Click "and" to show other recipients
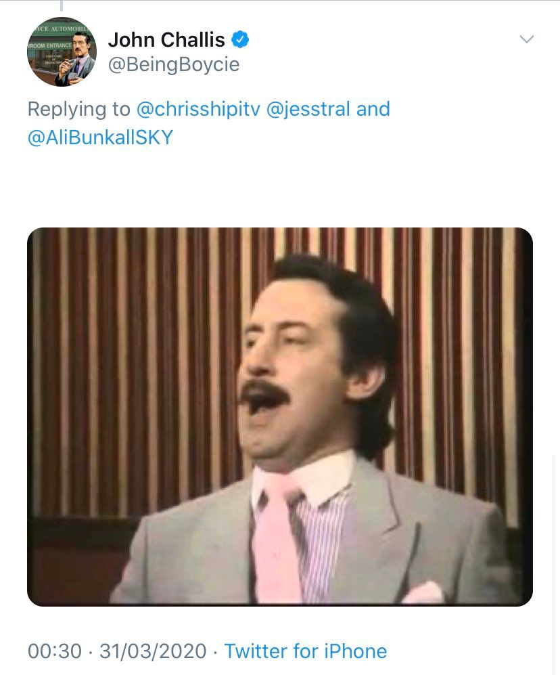 tap(373, 109)
